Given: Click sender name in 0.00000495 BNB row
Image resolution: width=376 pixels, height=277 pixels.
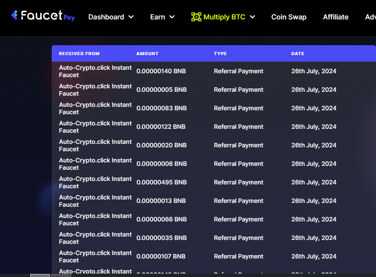Looking at the screenshot, I should point(96,182).
